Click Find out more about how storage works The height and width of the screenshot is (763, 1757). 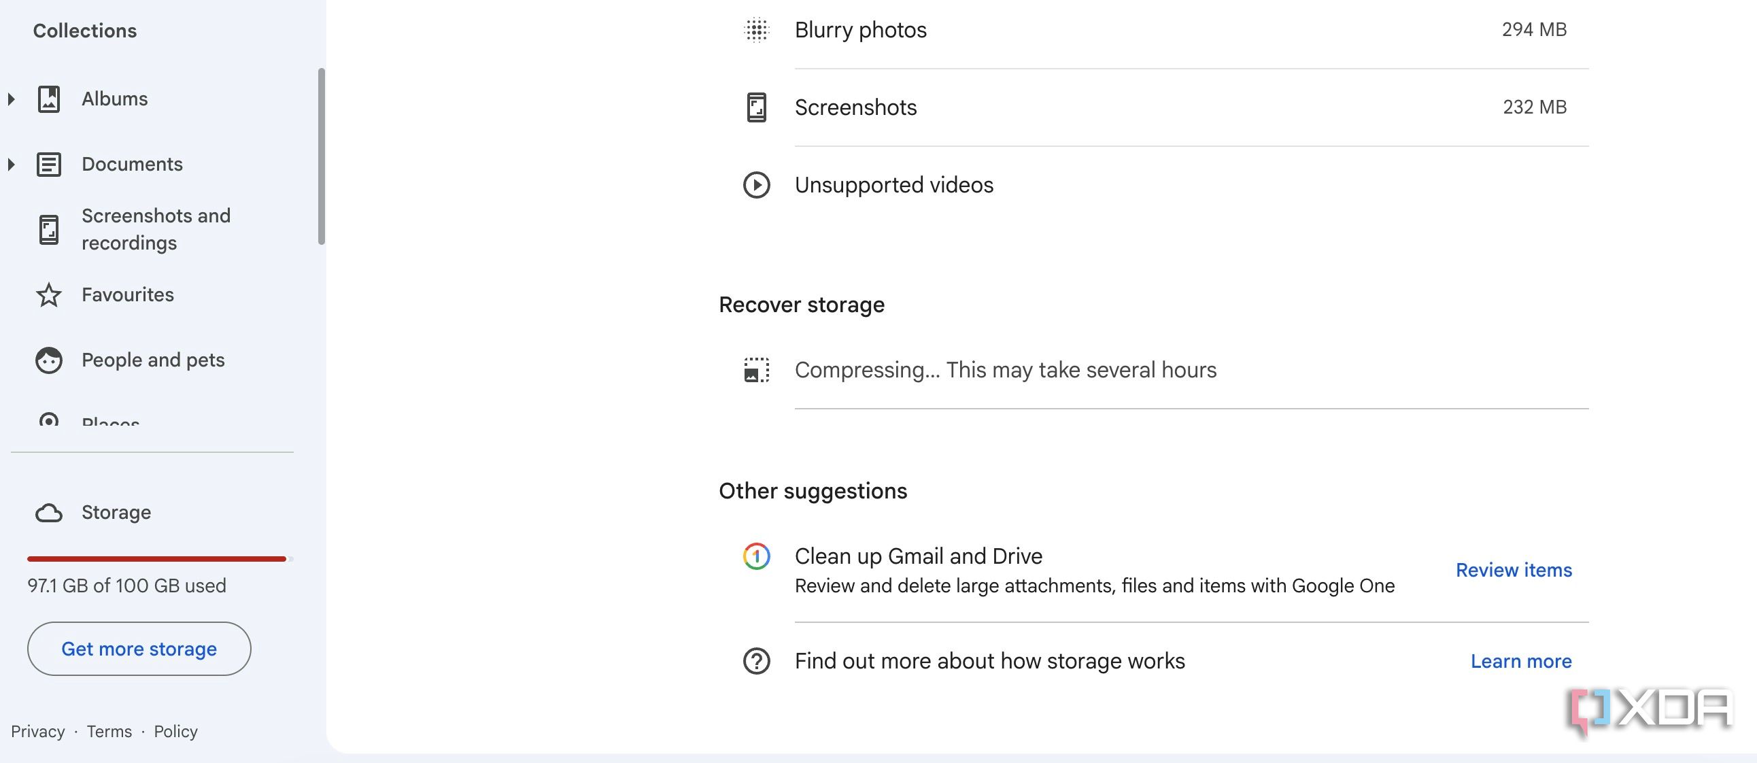[x=990, y=661]
